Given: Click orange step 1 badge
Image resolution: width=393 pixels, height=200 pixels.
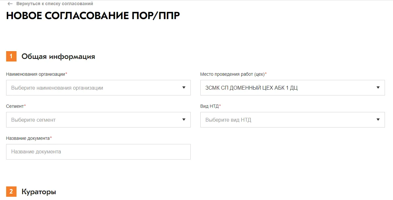Looking at the screenshot, I should [11, 56].
